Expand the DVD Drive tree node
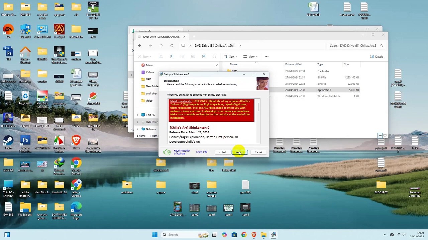428x240 pixels. click(137, 122)
